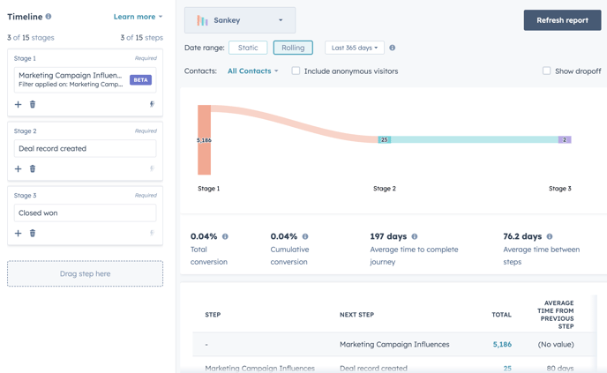Screen dimensions: 607x373
Task: Click the Stage 2 axis label under chart
Action: 385,189
